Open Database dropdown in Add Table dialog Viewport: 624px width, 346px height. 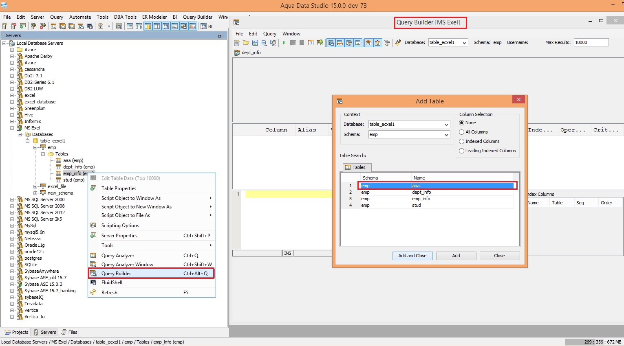click(446, 124)
